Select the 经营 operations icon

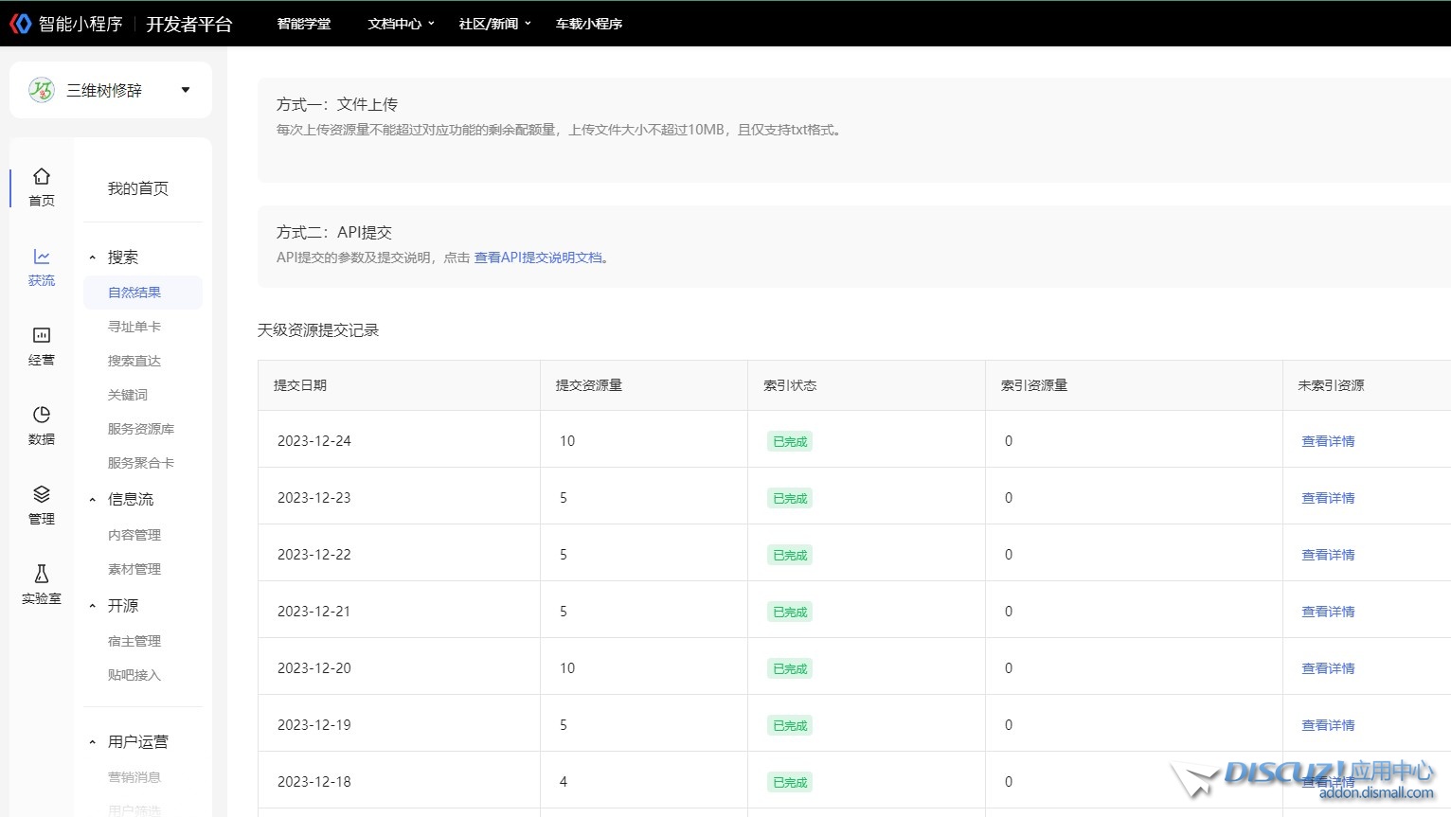(41, 336)
